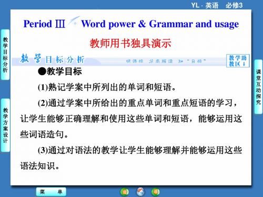The image size is (263, 197).
Task: Click the line 语法知识。
Action: tap(40, 166)
